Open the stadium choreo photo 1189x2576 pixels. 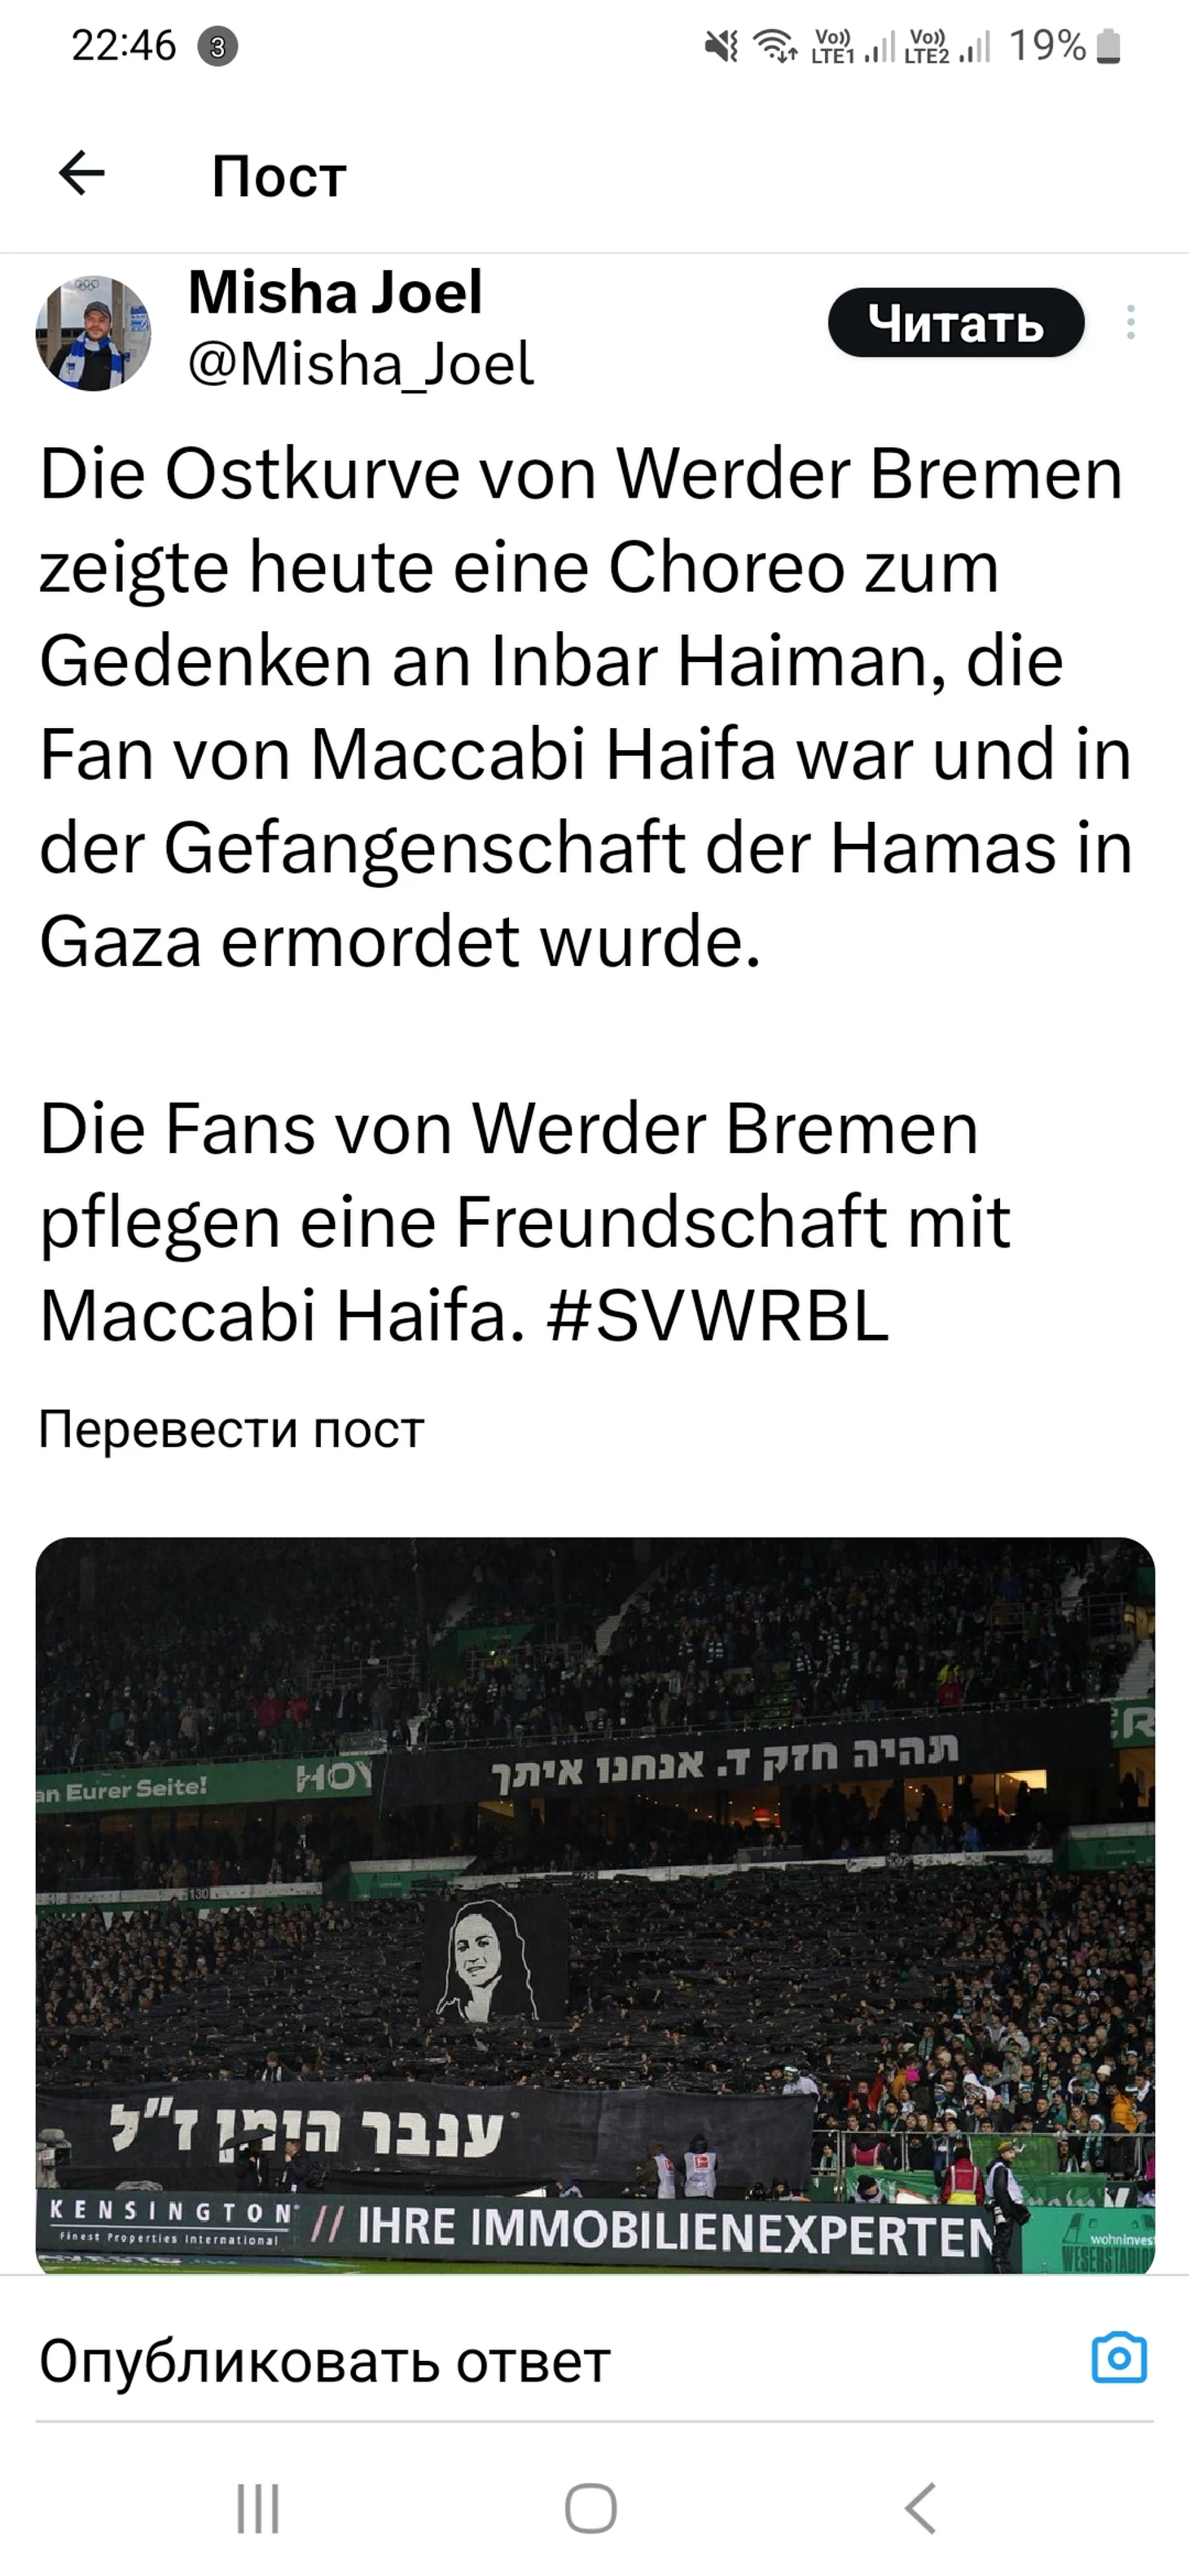(595, 1905)
